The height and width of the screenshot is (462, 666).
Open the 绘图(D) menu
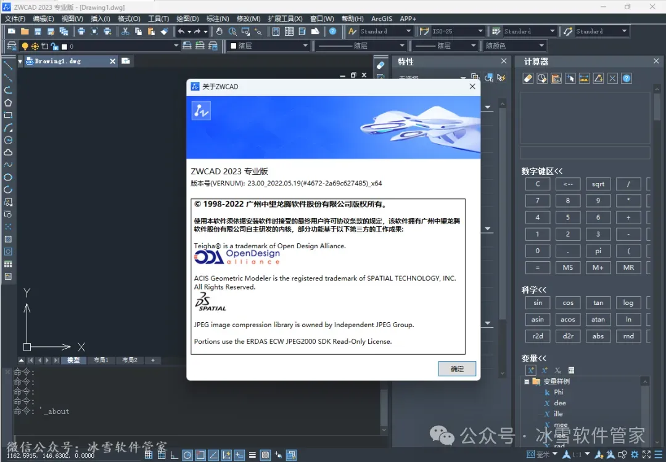187,18
